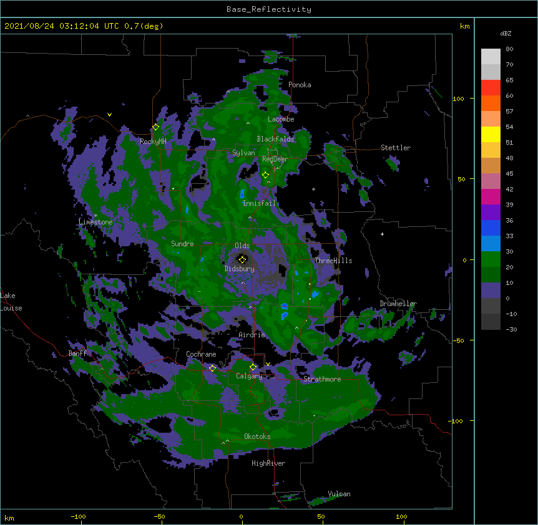Click the Olds city label
The width and height of the screenshot is (538, 525).
(242, 246)
